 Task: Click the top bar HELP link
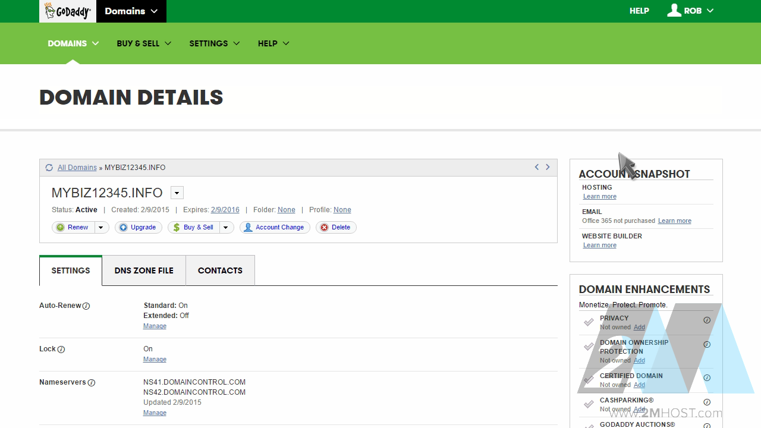point(639,11)
